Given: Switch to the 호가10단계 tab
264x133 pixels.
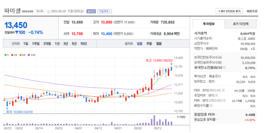Looking at the screenshot, I should click(241, 24).
